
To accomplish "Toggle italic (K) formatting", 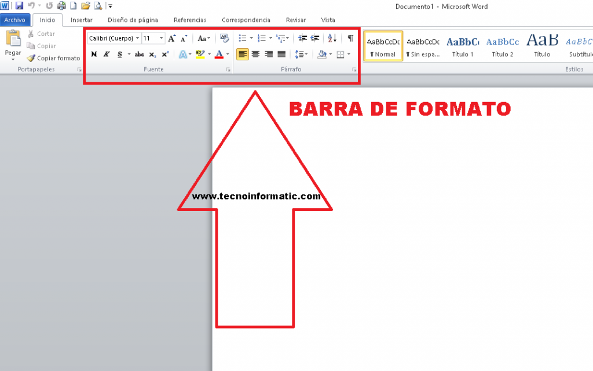I will point(107,54).
